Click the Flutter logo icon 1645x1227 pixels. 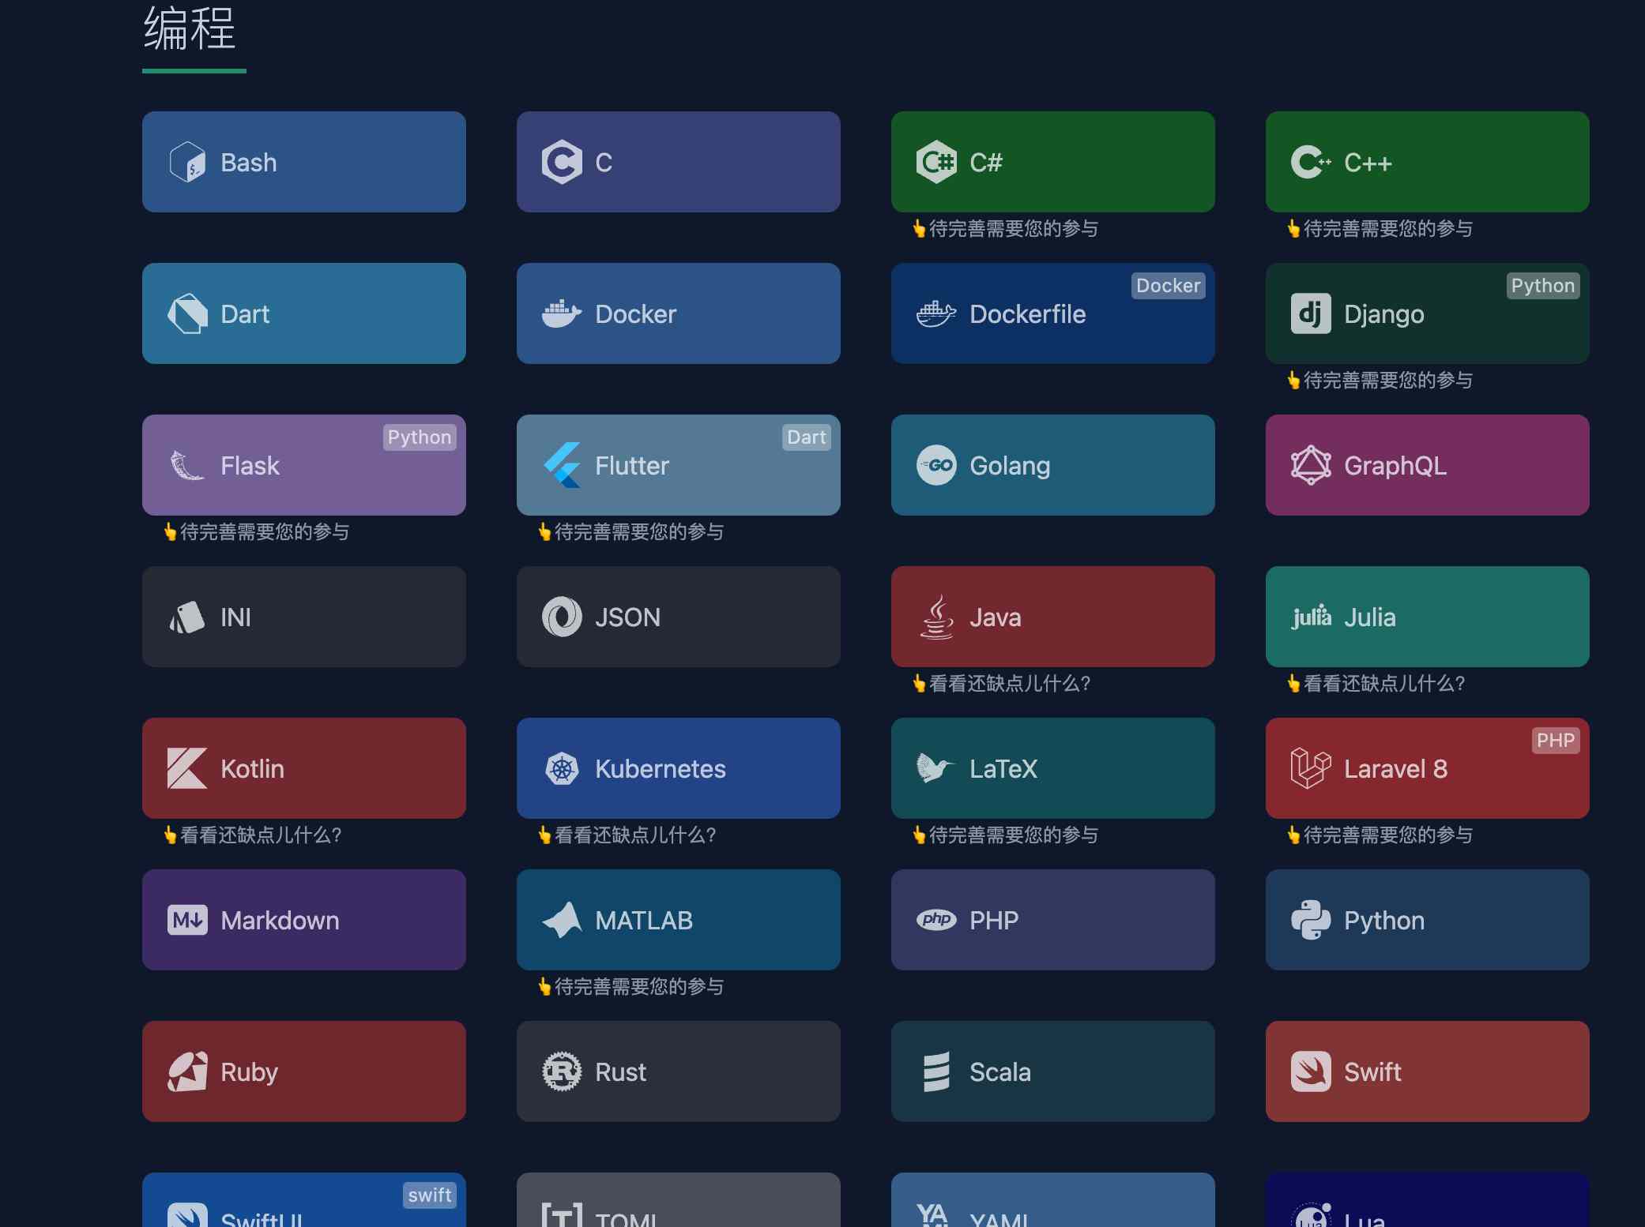pyautogui.click(x=562, y=465)
